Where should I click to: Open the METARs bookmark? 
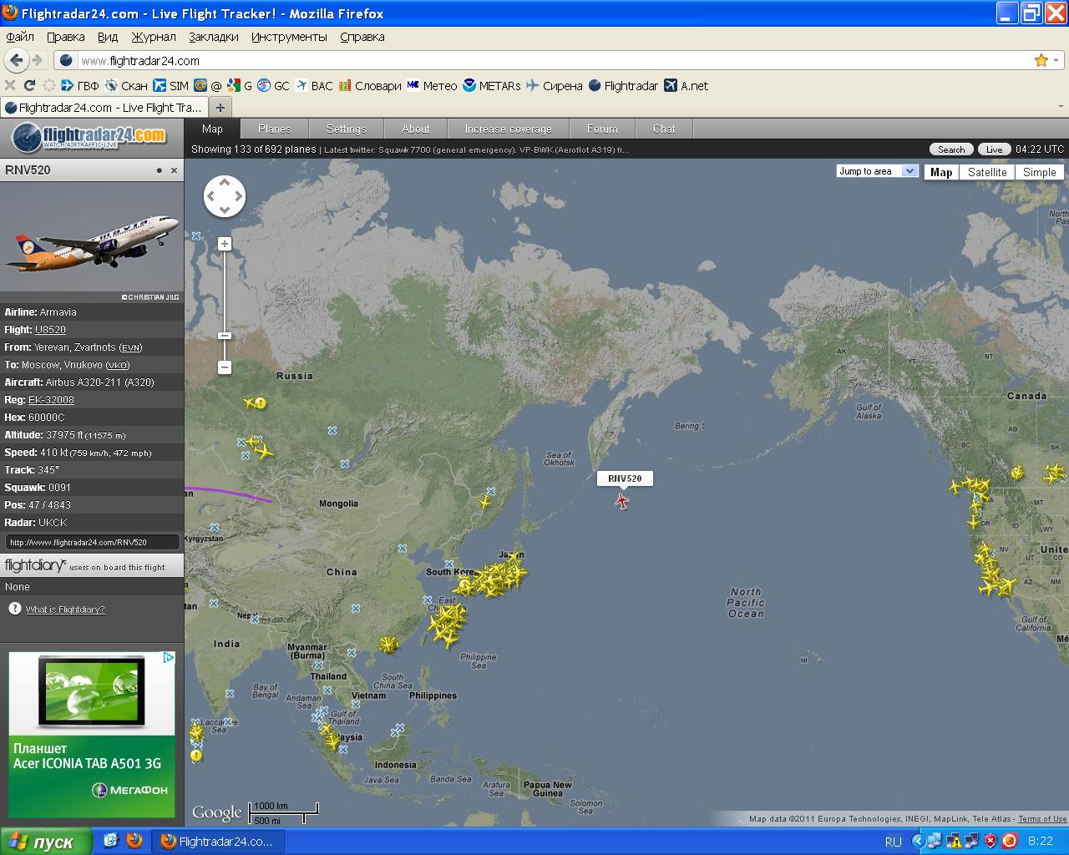coord(492,85)
